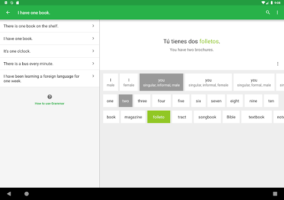Expand the "It's one o'clock" chevron
The height and width of the screenshot is (200, 284).
(x=93, y=51)
